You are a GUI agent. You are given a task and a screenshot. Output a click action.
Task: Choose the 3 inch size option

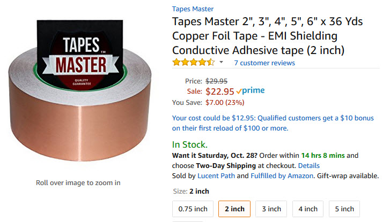[271, 209]
